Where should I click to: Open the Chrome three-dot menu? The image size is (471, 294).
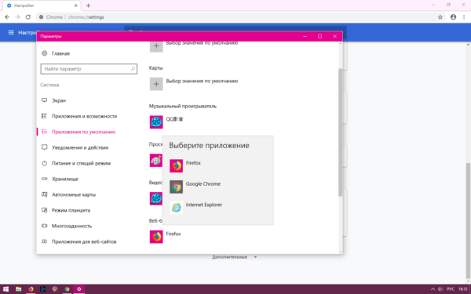463,17
